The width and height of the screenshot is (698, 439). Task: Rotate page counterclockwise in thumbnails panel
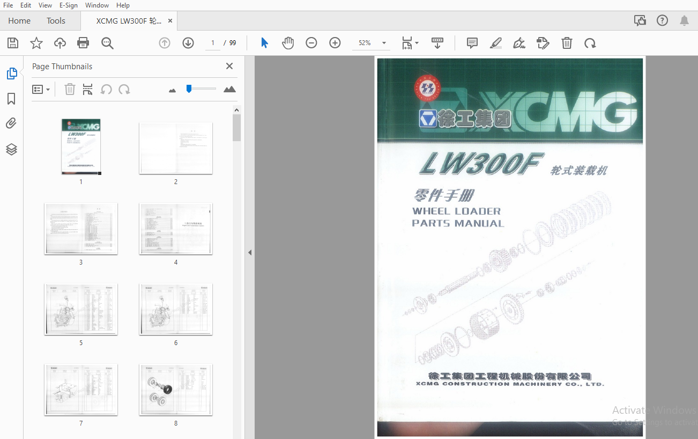coord(106,90)
